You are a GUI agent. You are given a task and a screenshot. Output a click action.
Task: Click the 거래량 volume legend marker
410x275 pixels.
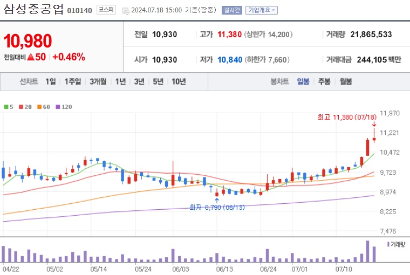pyautogui.click(x=388, y=244)
